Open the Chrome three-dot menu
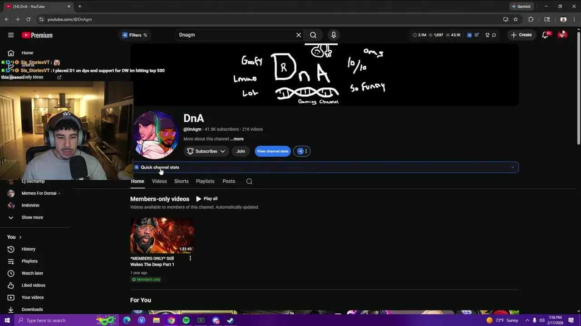This screenshot has height=326, width=581. (x=574, y=19)
